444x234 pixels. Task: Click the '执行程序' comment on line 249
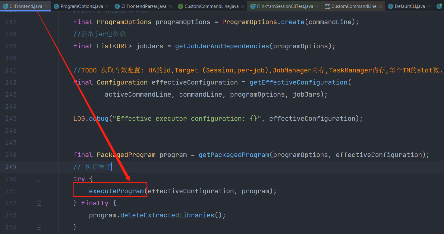(93, 167)
